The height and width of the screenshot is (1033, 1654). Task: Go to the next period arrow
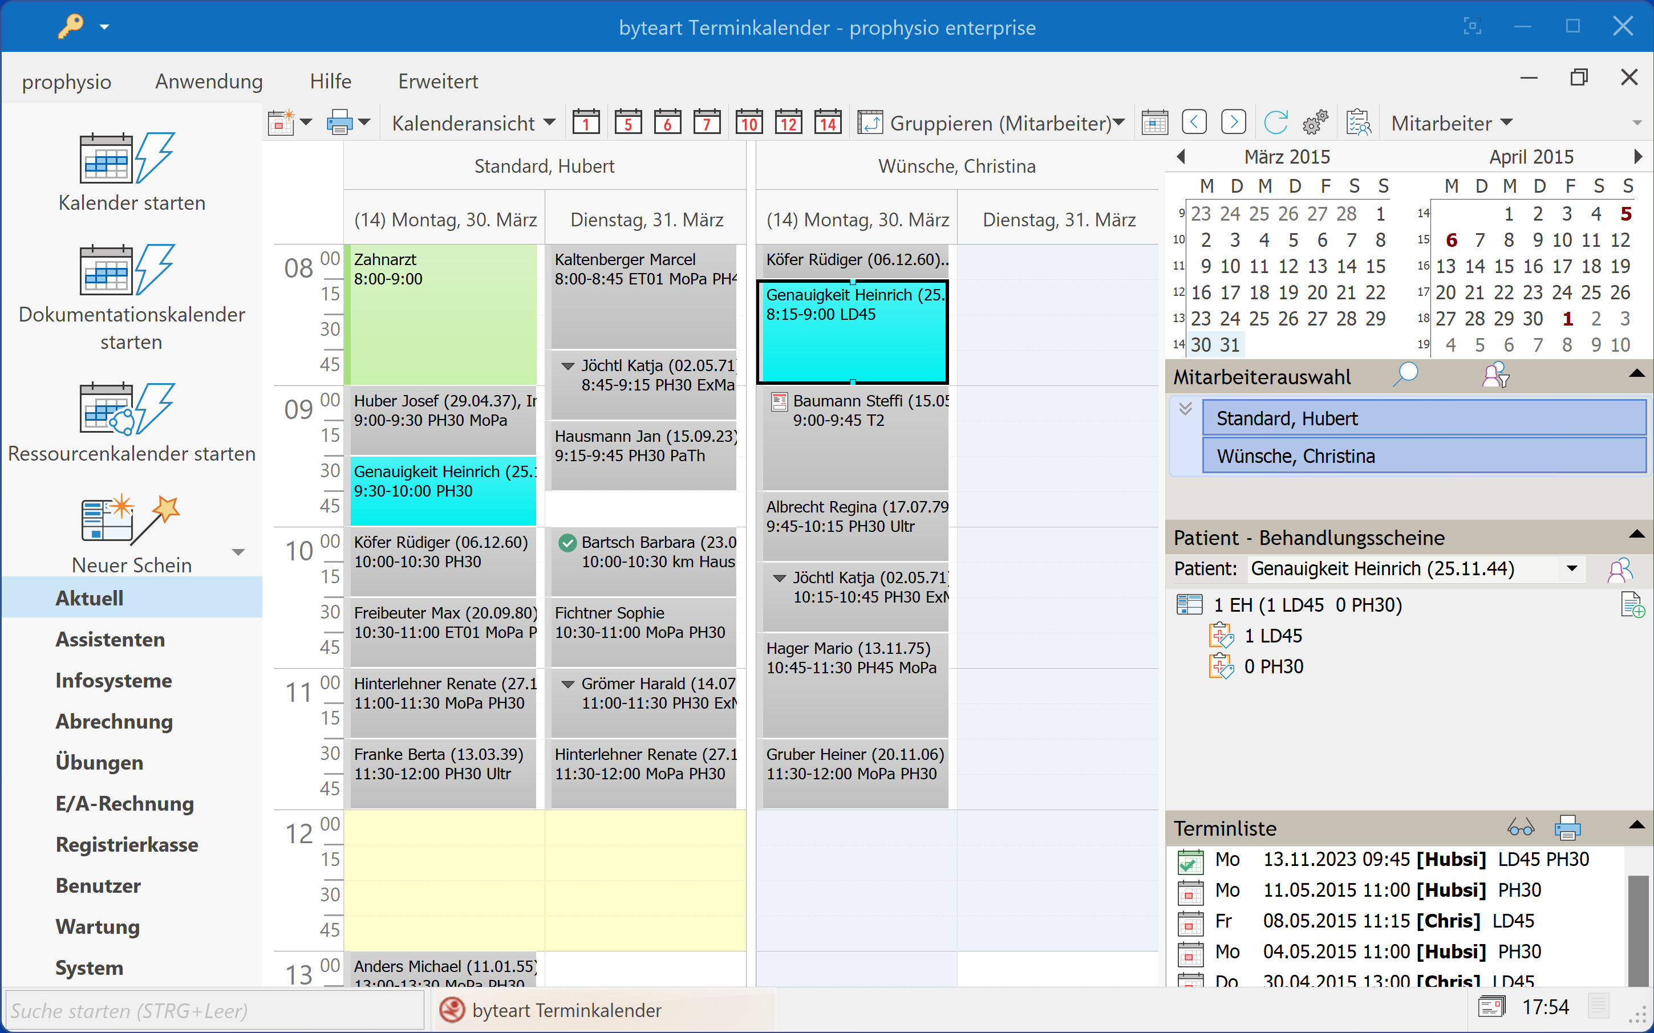(x=1233, y=123)
